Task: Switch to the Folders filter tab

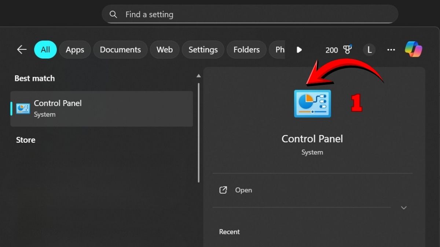Action: pos(246,50)
